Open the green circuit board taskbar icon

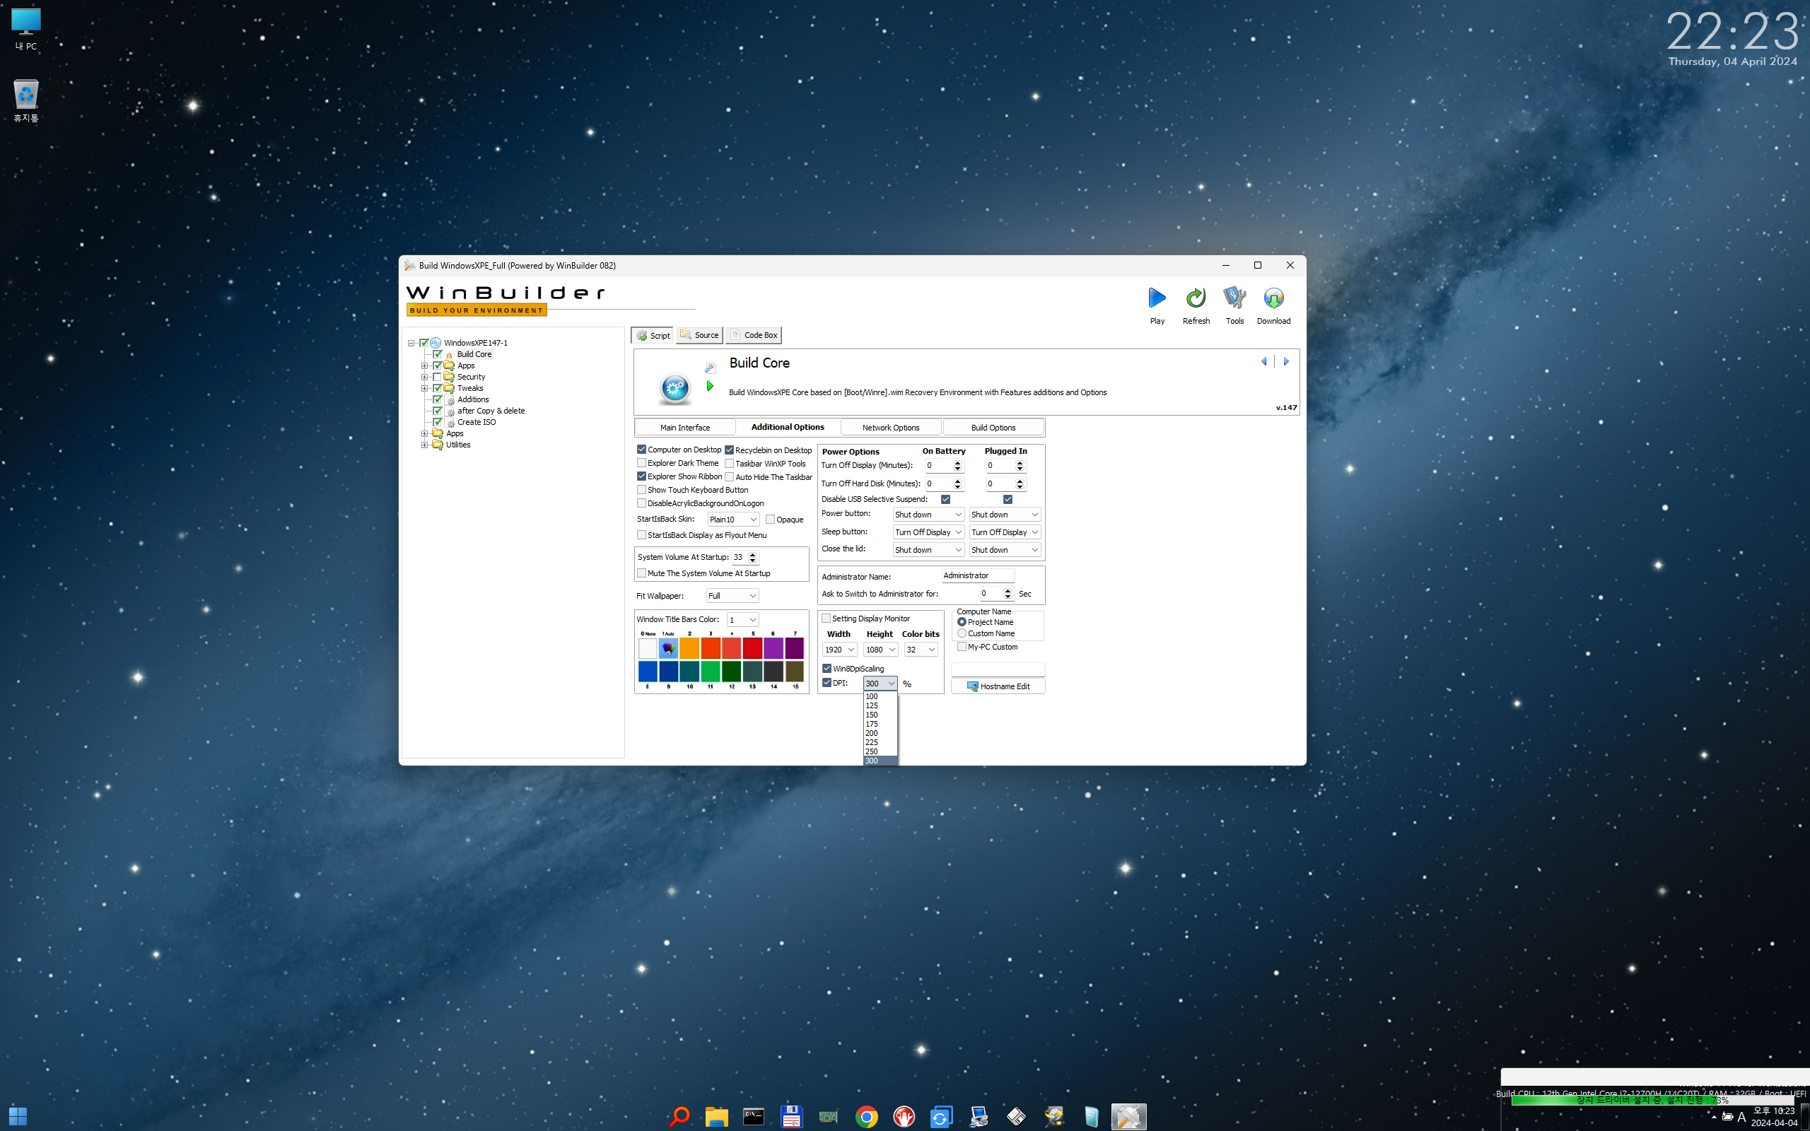829,1117
